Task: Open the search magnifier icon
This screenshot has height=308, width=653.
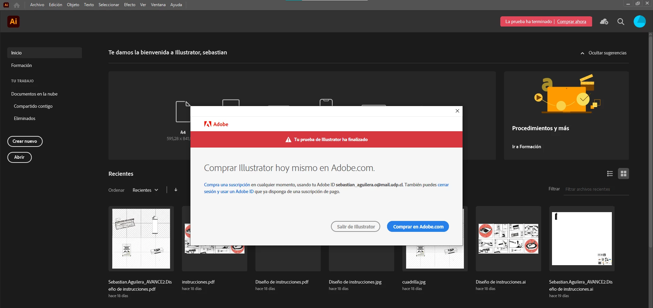Action: click(621, 21)
